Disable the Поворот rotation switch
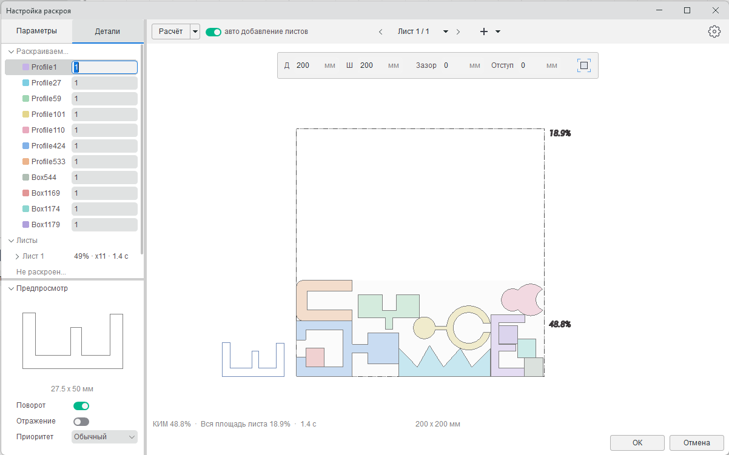Screen dimensions: 729x455 pos(81,406)
